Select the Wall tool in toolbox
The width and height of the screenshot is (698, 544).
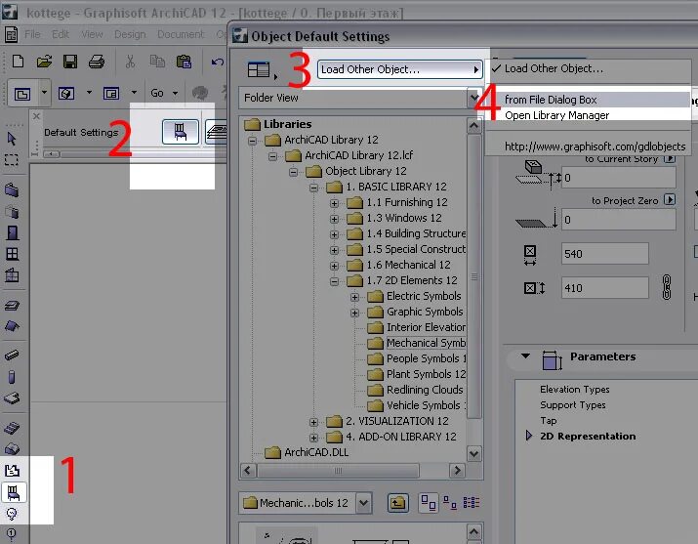click(x=12, y=190)
